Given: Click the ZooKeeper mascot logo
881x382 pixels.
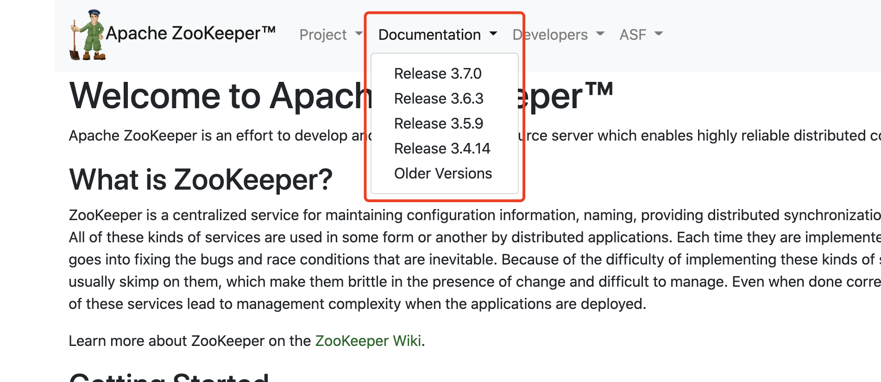Looking at the screenshot, I should tap(88, 35).
